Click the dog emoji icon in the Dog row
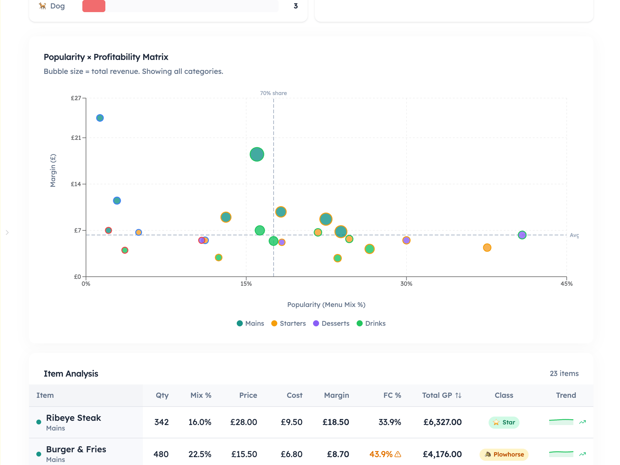The height and width of the screenshot is (465, 620). click(x=42, y=6)
